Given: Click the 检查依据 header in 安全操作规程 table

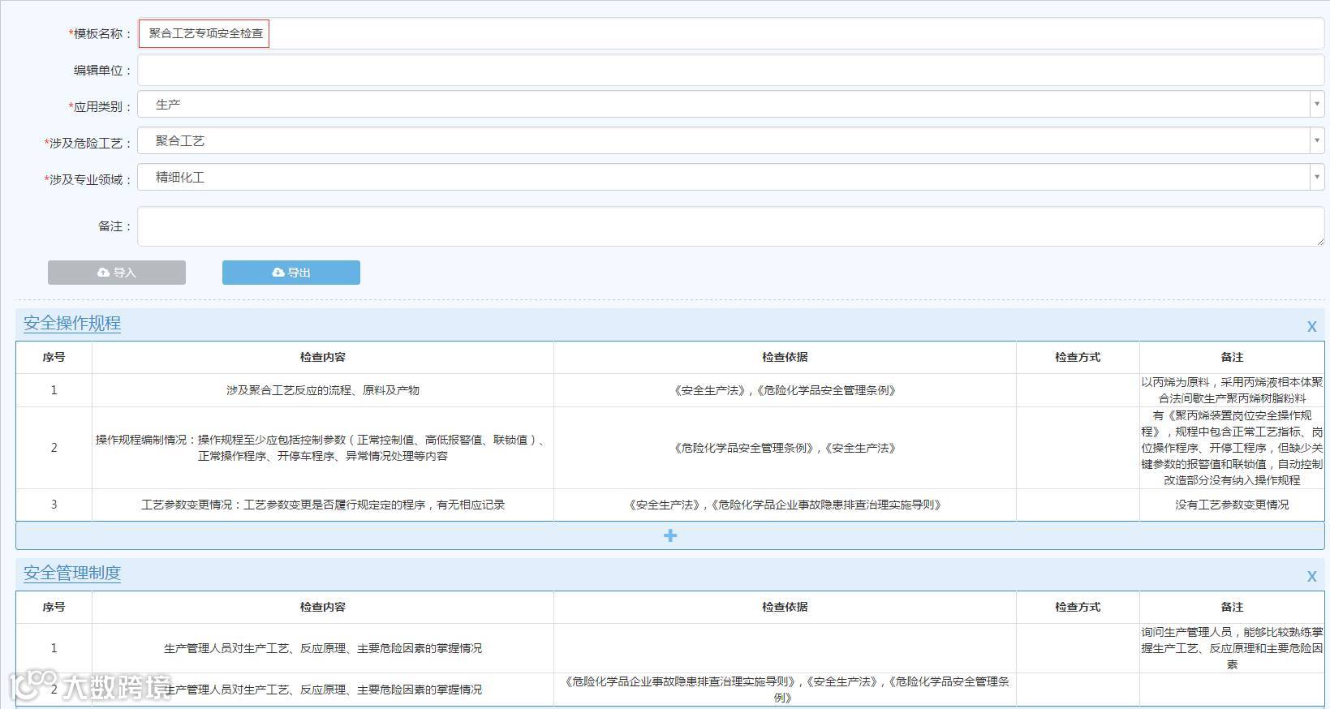Looking at the screenshot, I should 785,357.
